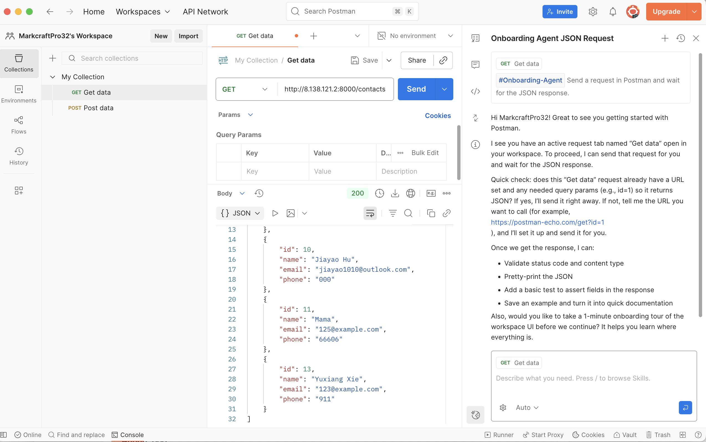Screen dimensions: 706x442
Task: Save response as an example
Action: click(x=431, y=193)
